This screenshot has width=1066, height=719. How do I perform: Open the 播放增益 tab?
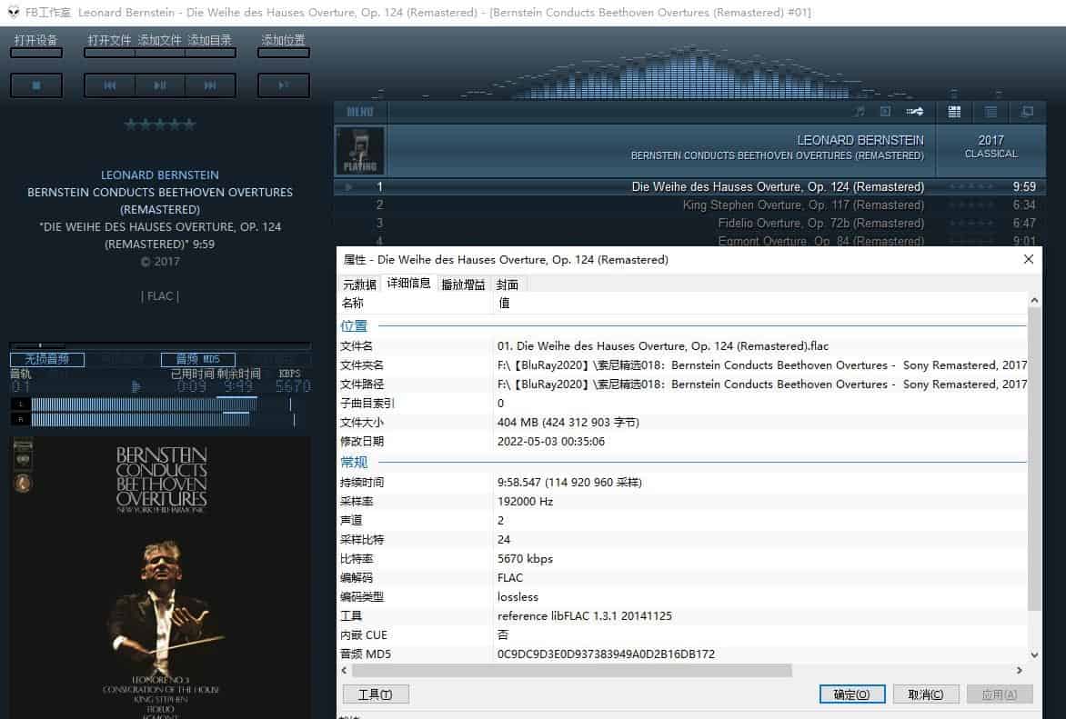tap(463, 285)
